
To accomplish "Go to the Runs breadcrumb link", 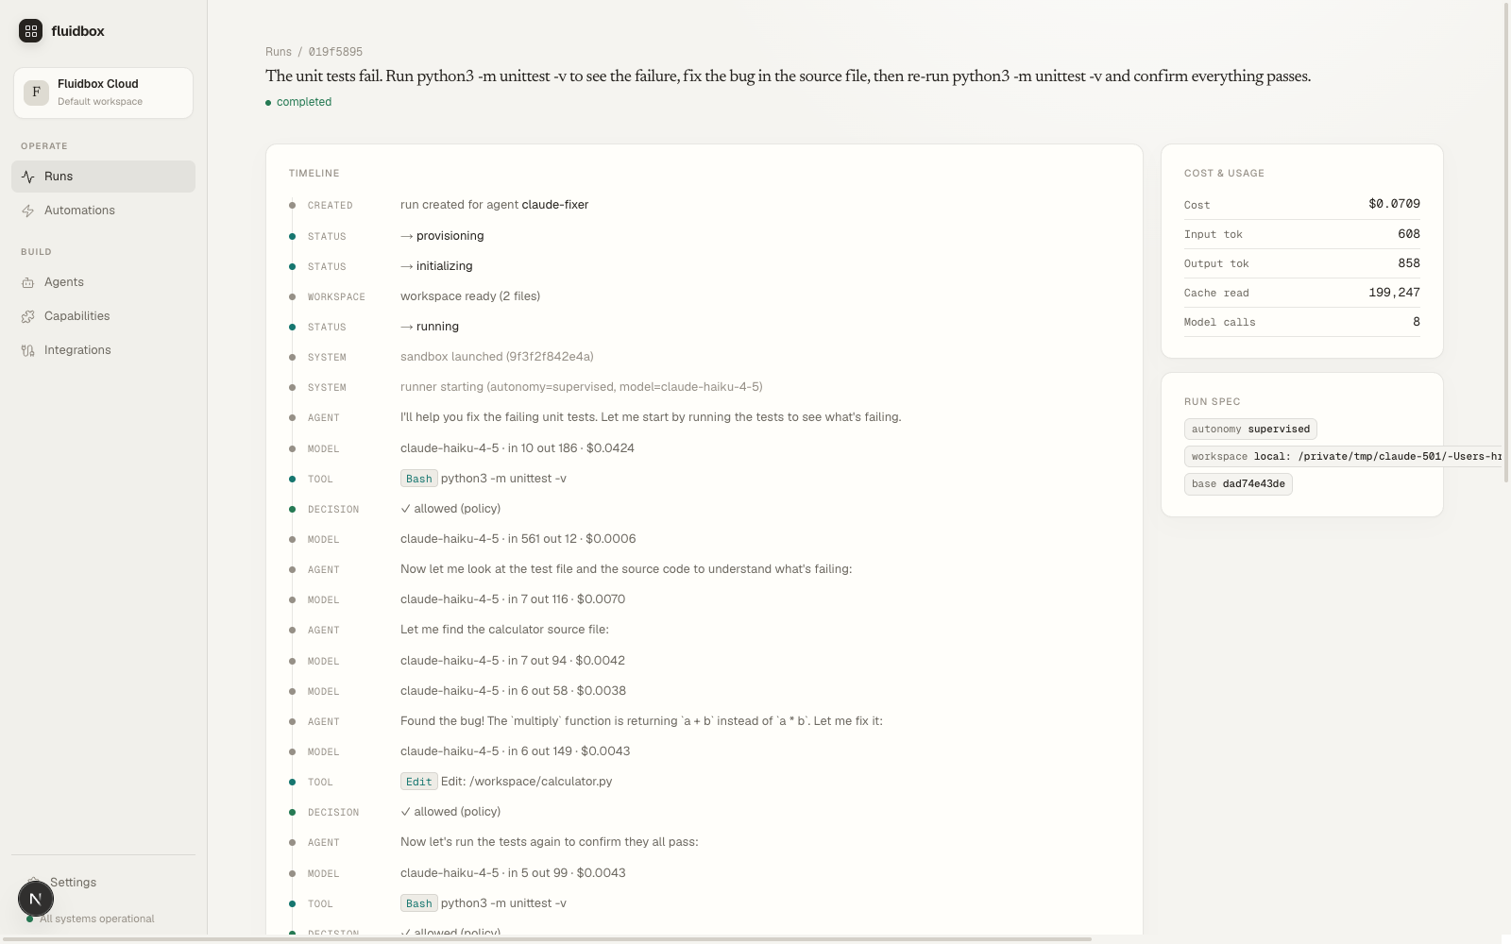I will pos(279,52).
